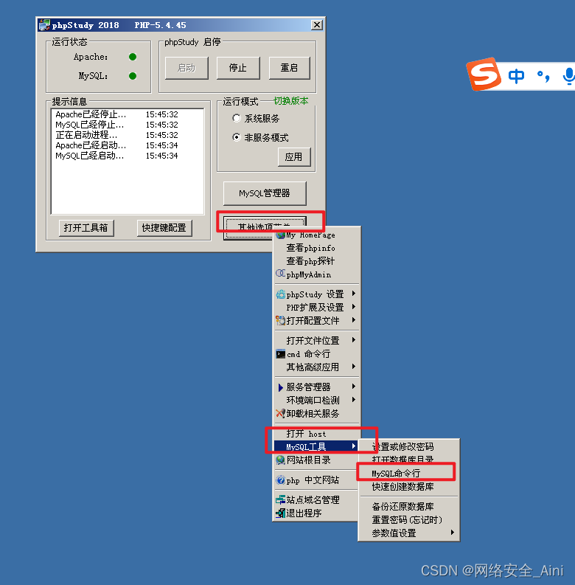
Task: Click the phpStudy 设置 gear icon
Action: tap(280, 294)
